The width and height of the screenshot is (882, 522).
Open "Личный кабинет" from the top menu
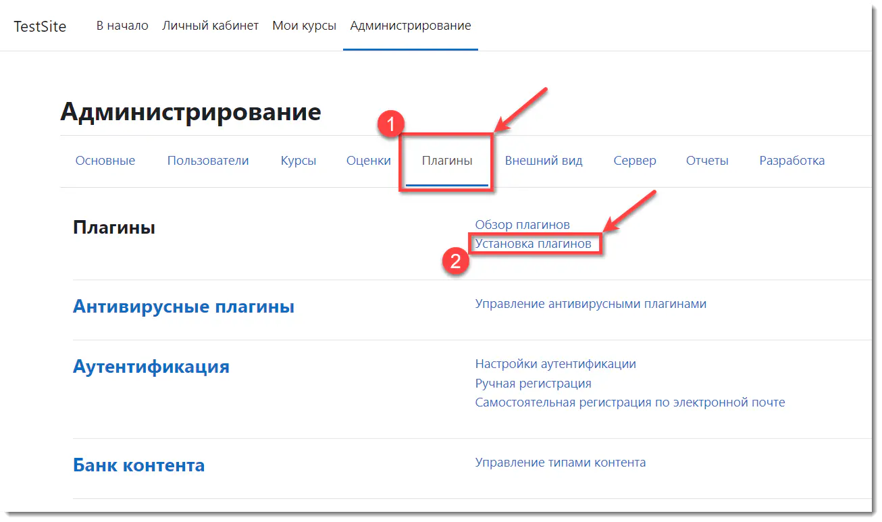click(x=211, y=25)
